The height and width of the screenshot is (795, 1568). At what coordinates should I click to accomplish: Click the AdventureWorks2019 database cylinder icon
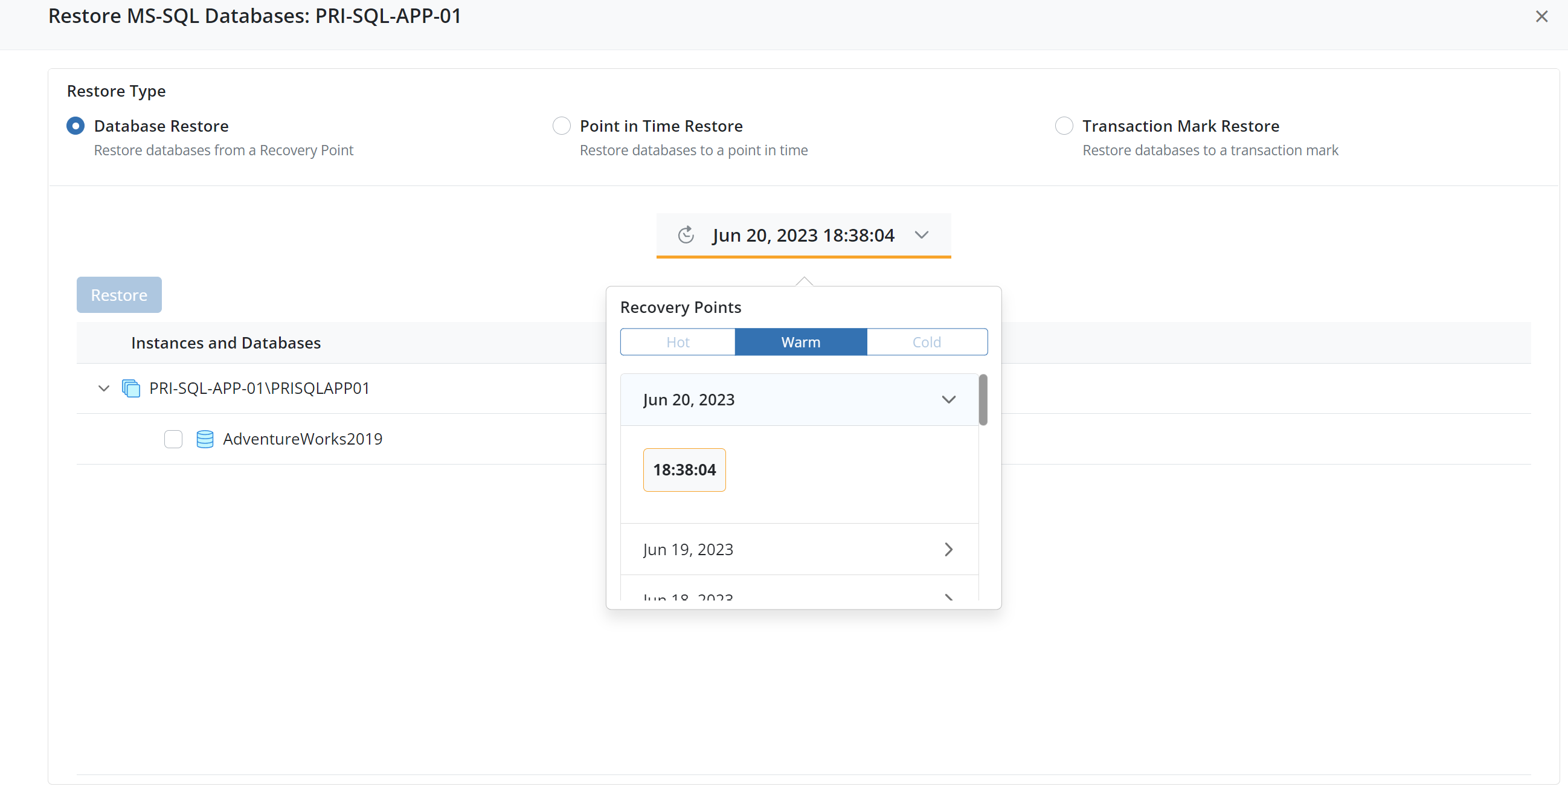tap(205, 439)
